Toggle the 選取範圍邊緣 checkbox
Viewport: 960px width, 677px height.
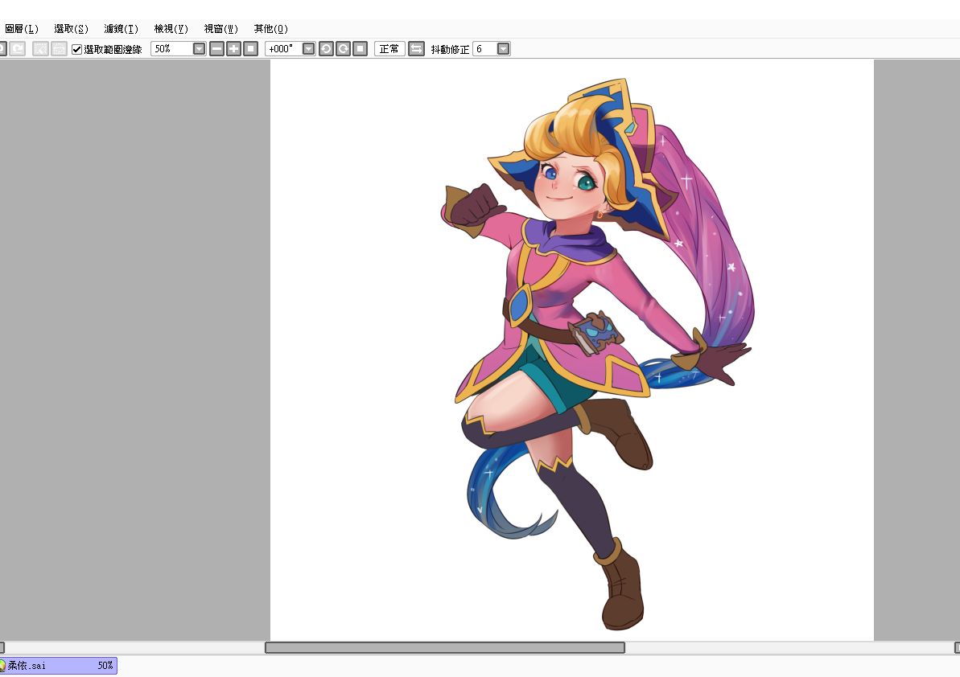click(x=76, y=50)
